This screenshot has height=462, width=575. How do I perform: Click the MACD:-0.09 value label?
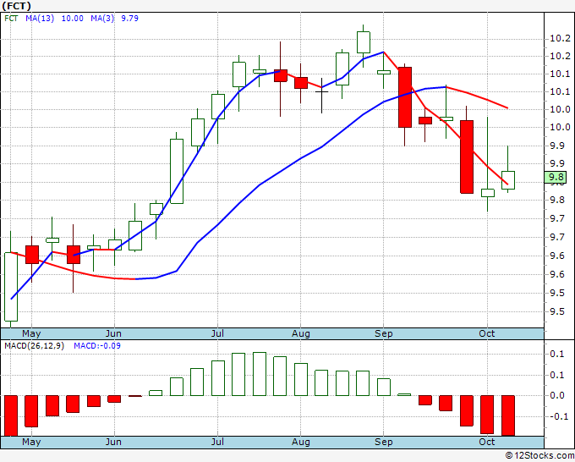[x=97, y=346]
